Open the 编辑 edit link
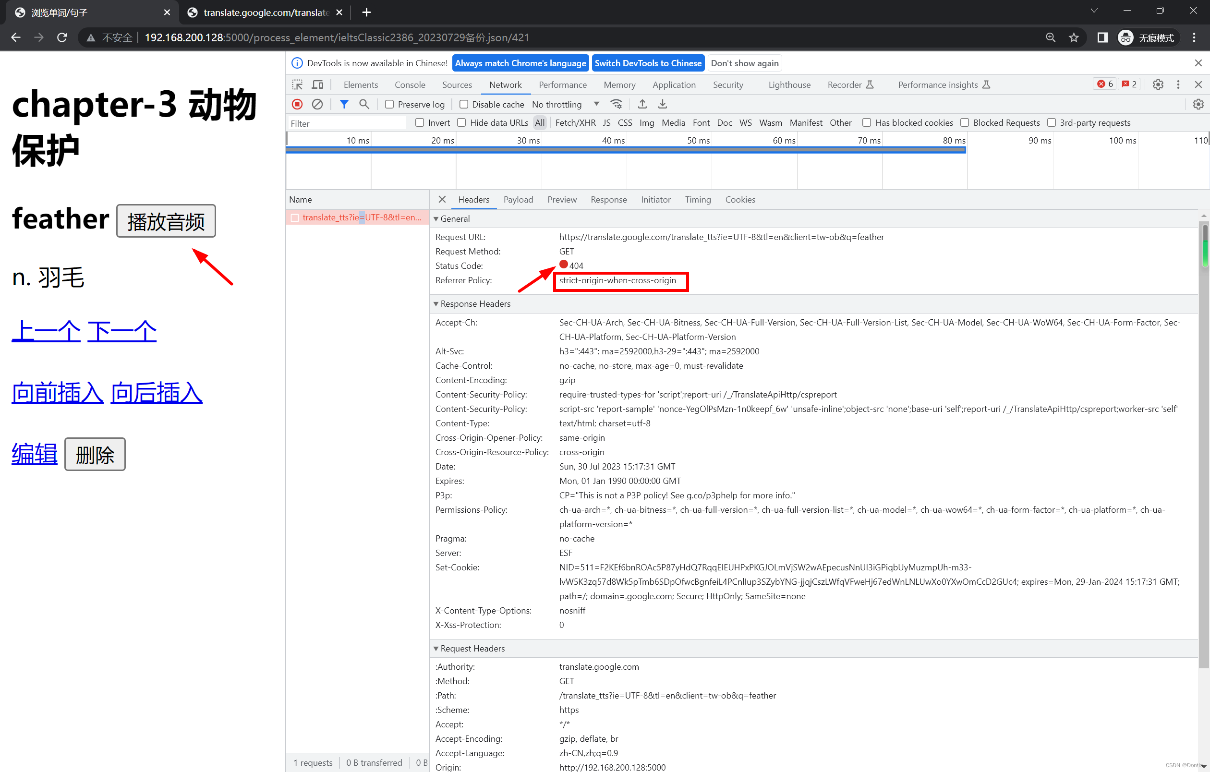1210x772 pixels. click(x=35, y=454)
